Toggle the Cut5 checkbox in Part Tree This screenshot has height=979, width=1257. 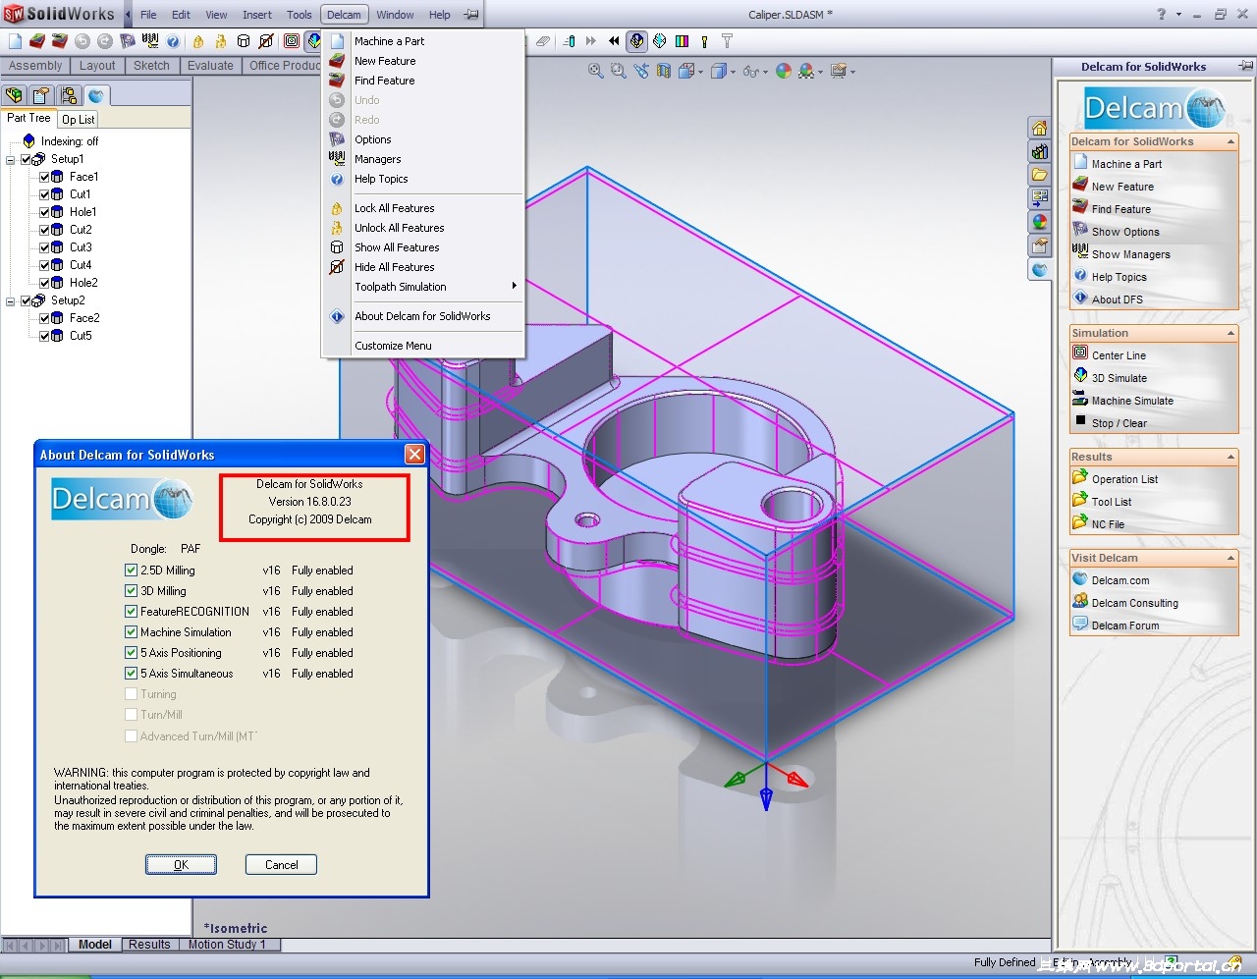(x=44, y=336)
